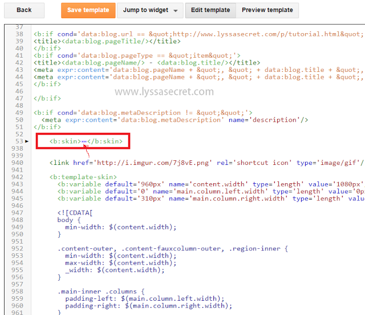The image size is (365, 315).
Task: Expand the folded code arrow at line 53
Action: [x=27, y=141]
